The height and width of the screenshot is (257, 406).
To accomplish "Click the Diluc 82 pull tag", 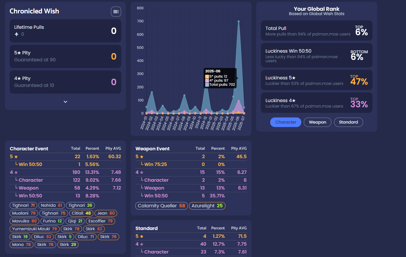I will click(x=42, y=237).
